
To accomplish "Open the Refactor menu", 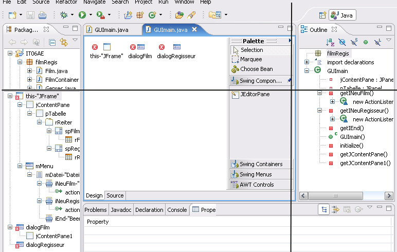I will tap(66, 2).
